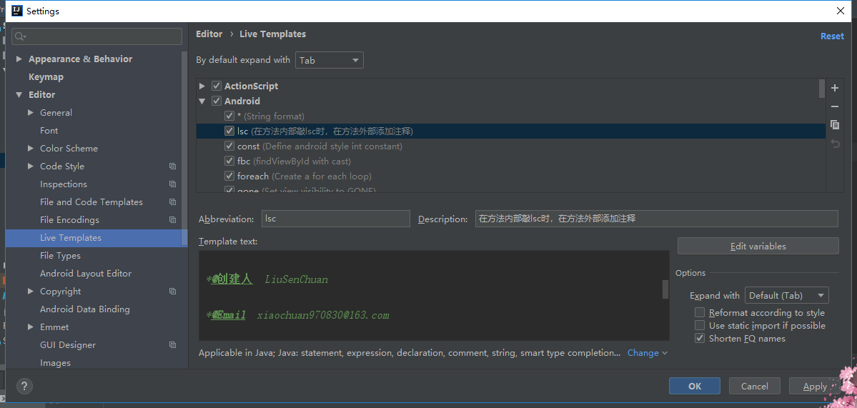This screenshot has height=408, width=857.
Task: Open Android Layout Editor settings
Action: pyautogui.click(x=86, y=273)
